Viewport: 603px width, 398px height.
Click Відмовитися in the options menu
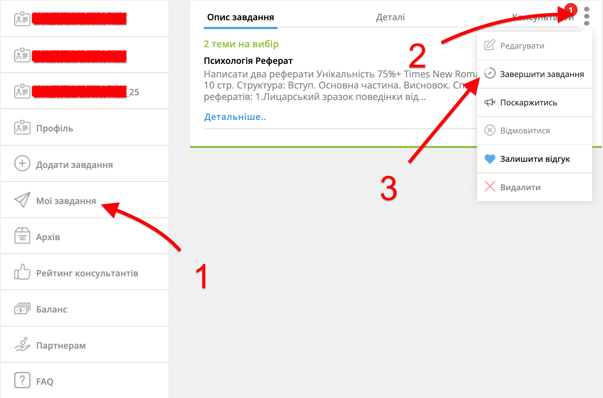click(535, 130)
